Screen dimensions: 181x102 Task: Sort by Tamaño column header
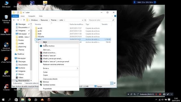coord(106,24)
